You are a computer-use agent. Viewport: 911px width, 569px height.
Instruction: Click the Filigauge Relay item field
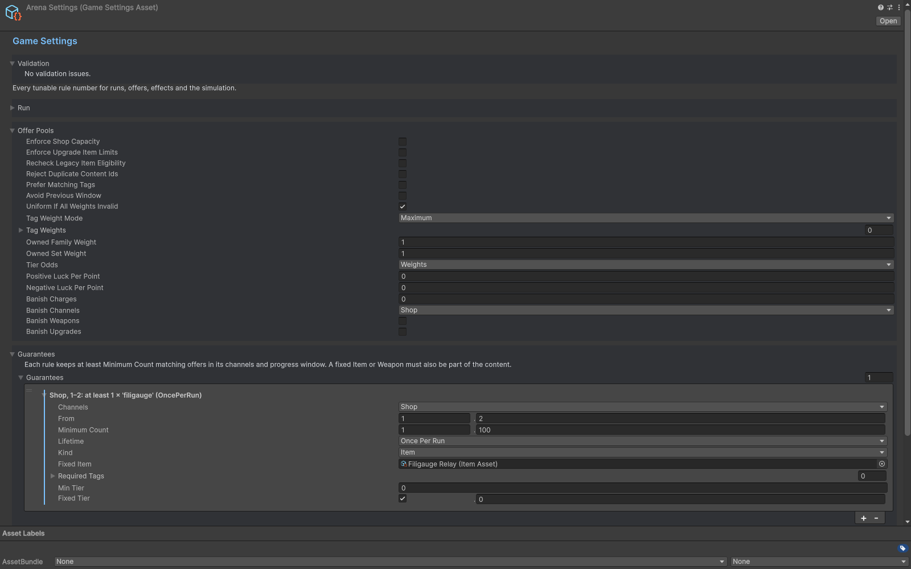(x=642, y=464)
